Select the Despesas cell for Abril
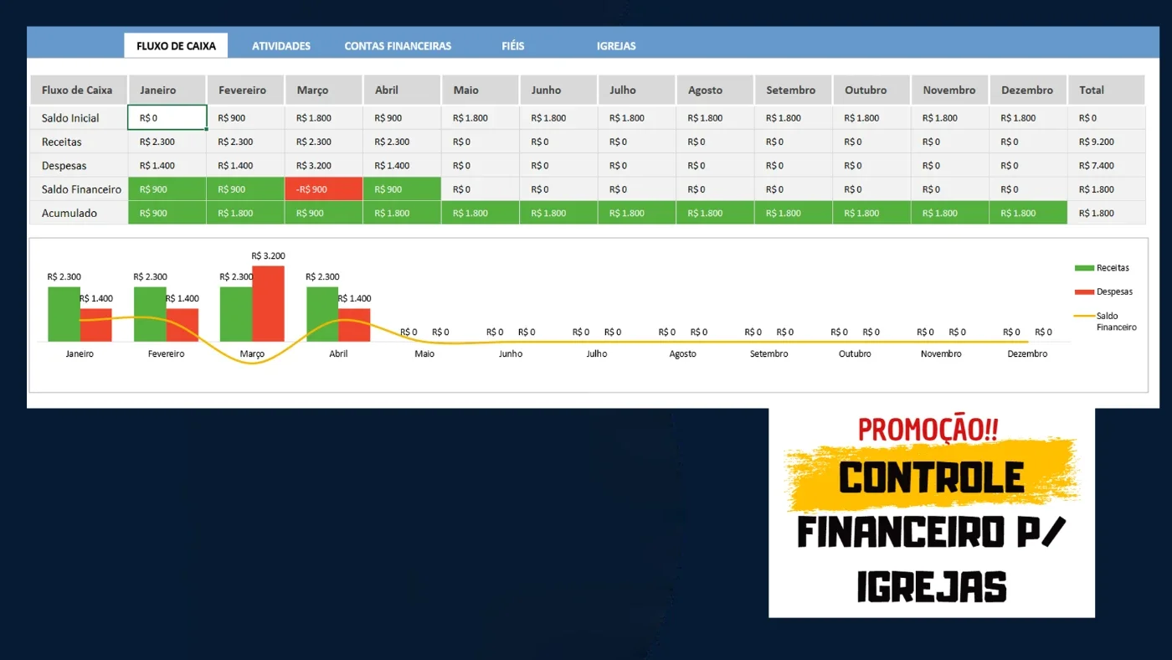 (x=402, y=166)
